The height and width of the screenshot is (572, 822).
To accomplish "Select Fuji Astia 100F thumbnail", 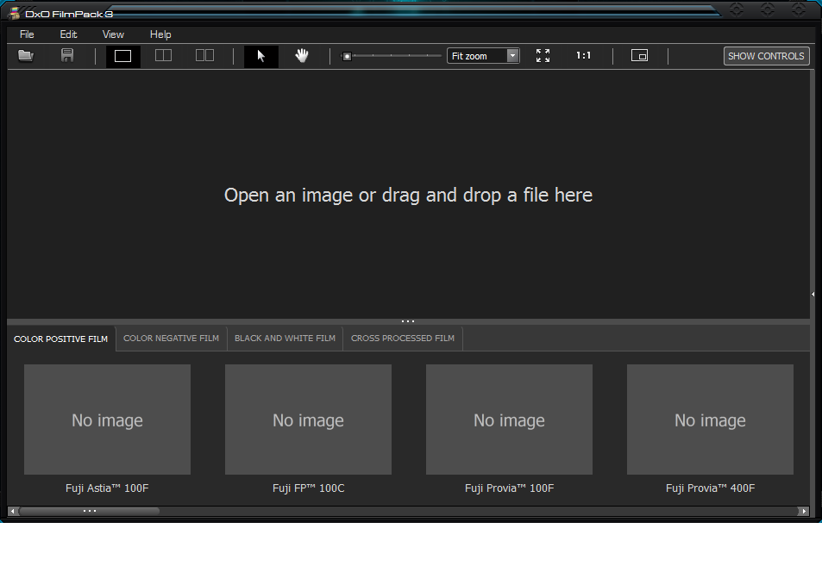I will (x=108, y=420).
